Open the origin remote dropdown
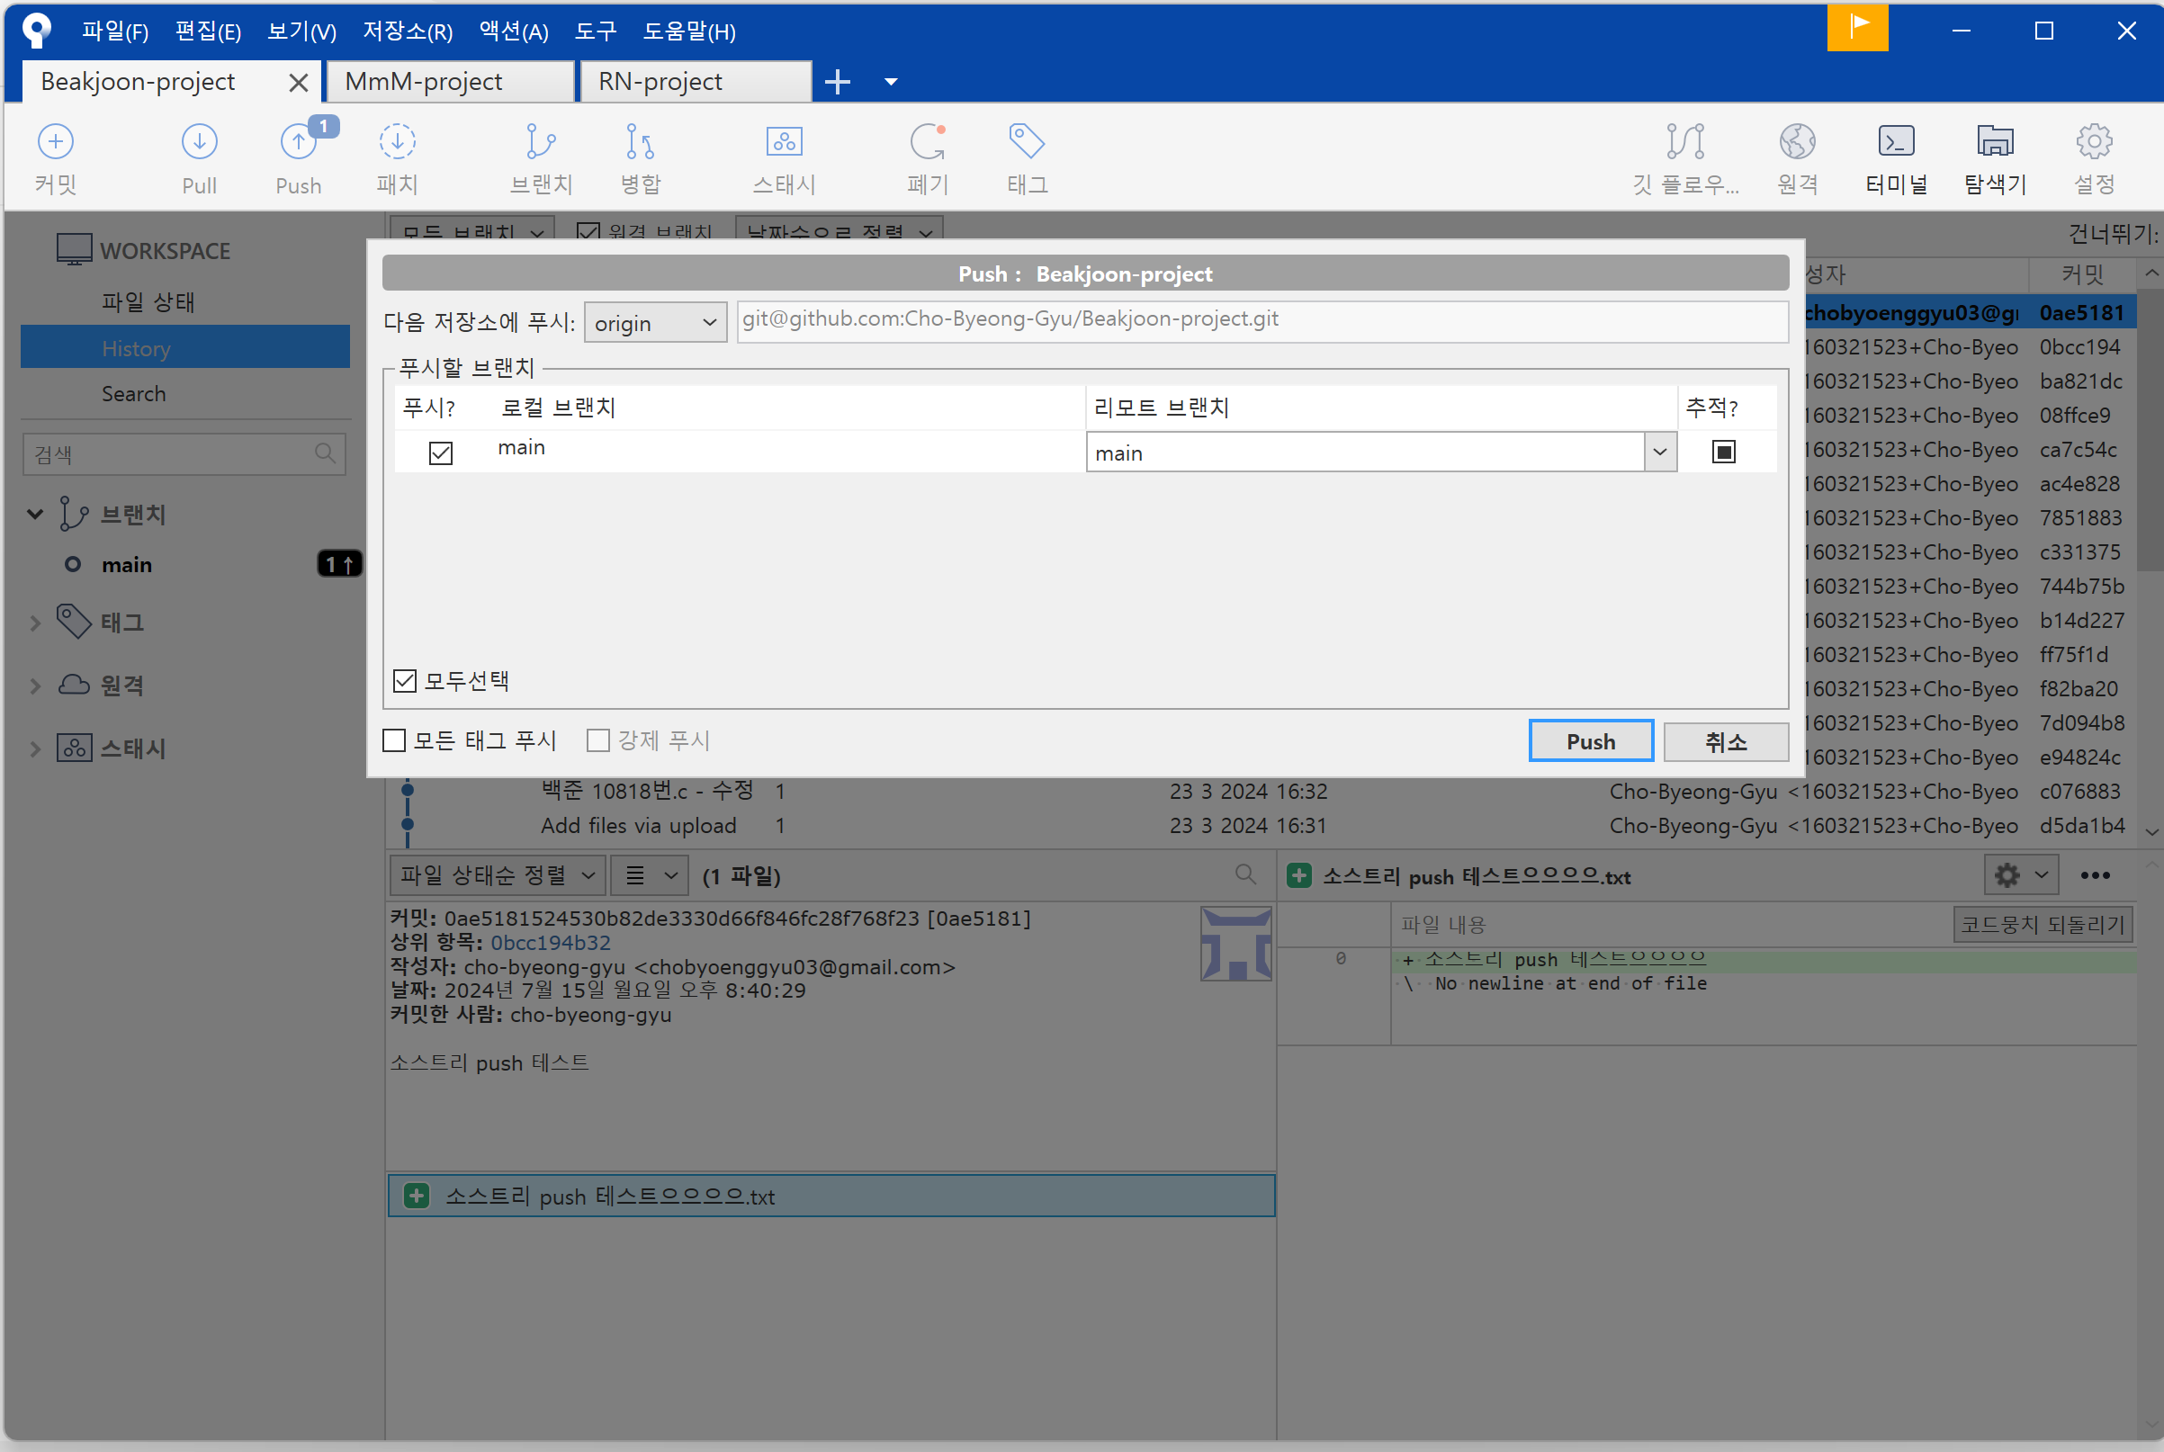The image size is (2164, 1452). pos(655,323)
